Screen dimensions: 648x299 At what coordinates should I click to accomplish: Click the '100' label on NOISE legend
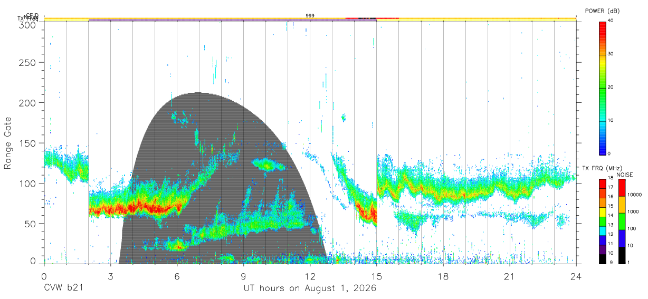click(632, 228)
